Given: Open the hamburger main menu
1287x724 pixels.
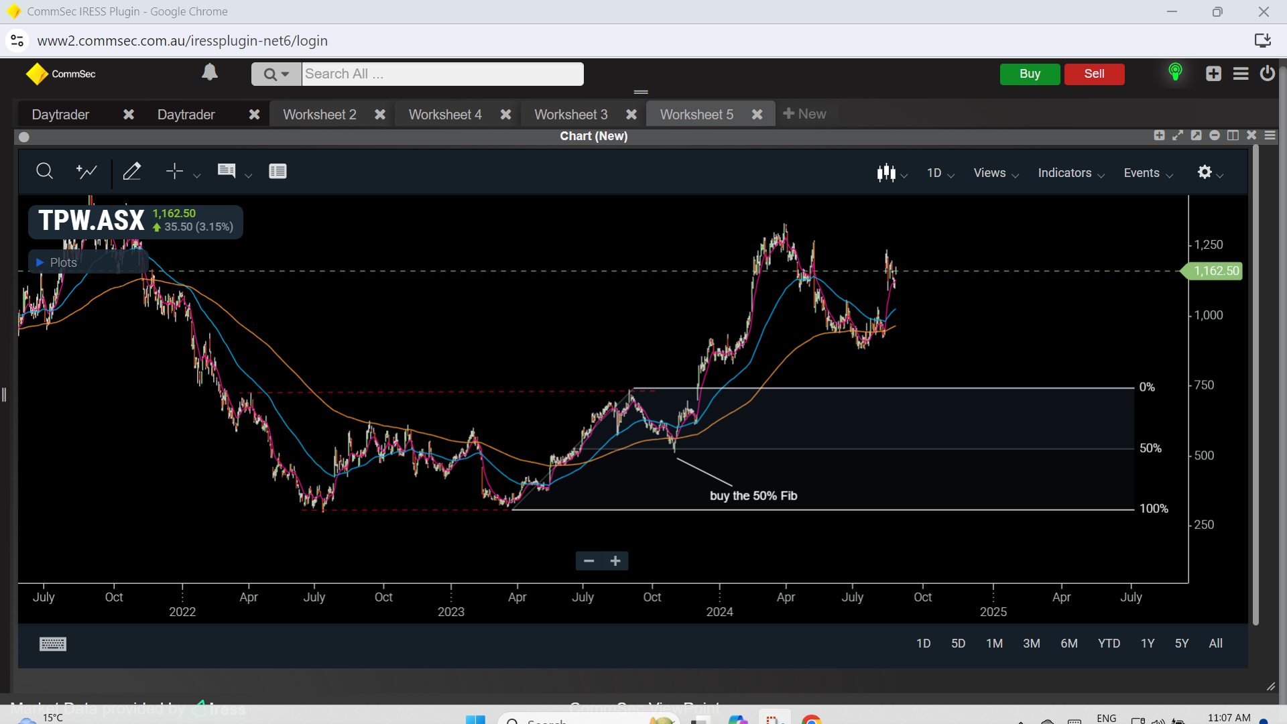Looking at the screenshot, I should pos(1241,74).
